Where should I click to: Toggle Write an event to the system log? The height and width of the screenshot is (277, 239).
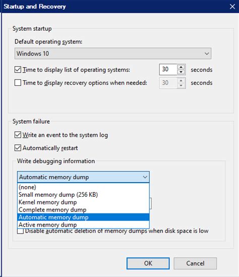(18, 135)
